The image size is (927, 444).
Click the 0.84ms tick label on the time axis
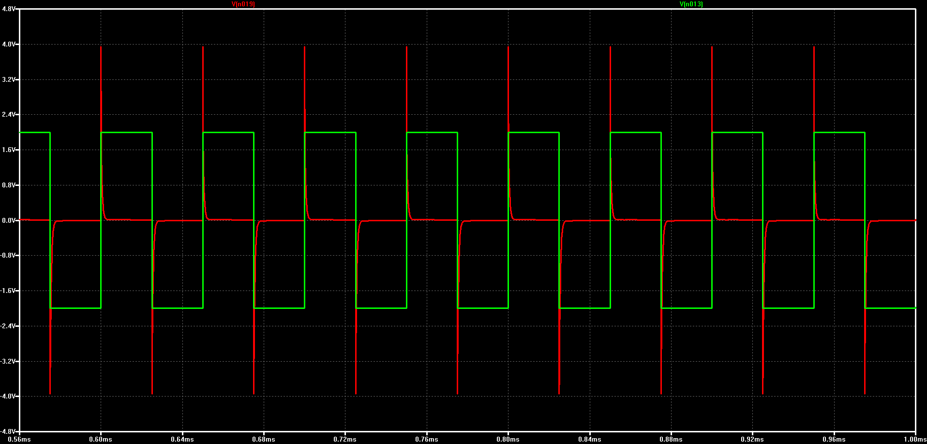590,439
